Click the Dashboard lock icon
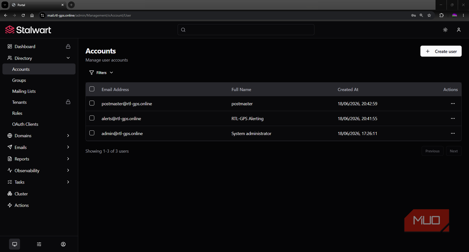469x252 pixels. (68, 46)
